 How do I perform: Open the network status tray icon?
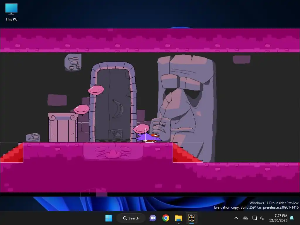coord(255,218)
